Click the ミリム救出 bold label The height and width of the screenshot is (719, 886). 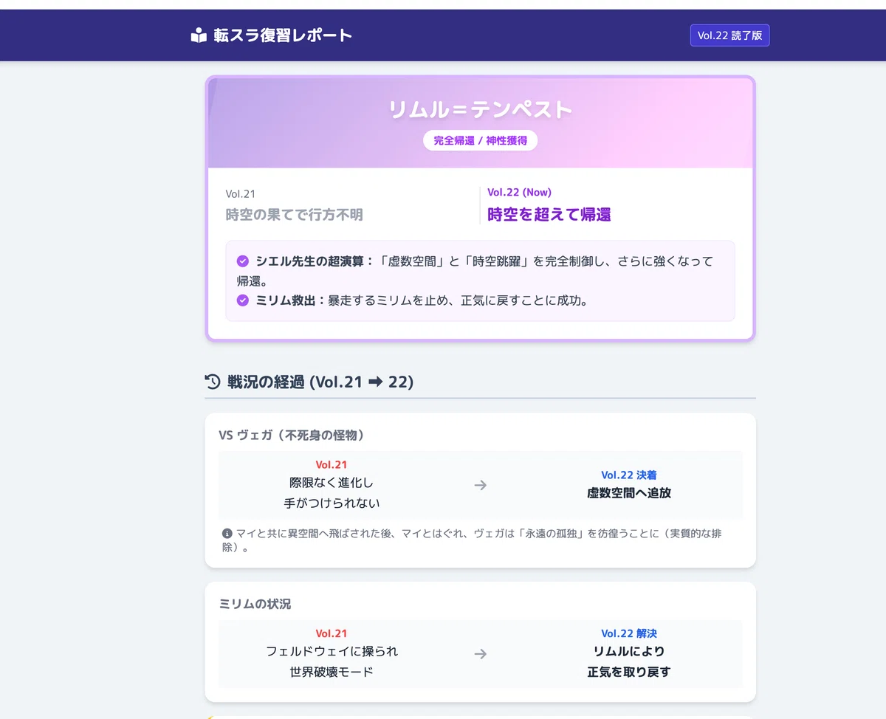291,300
